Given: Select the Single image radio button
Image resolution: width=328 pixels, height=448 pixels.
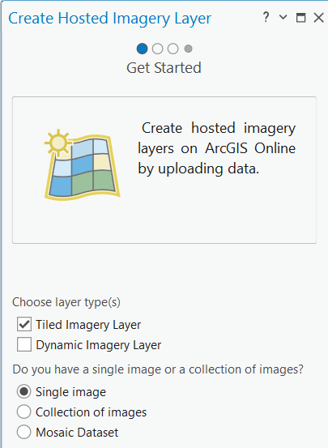Looking at the screenshot, I should point(23,391).
